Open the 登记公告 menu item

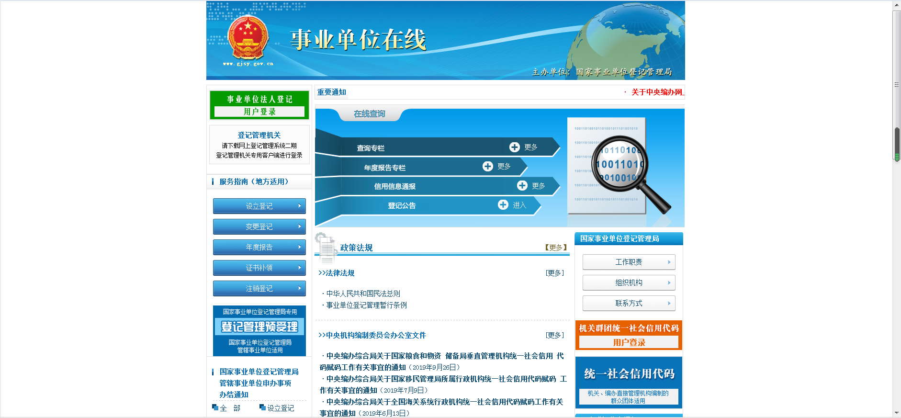pyautogui.click(x=402, y=205)
